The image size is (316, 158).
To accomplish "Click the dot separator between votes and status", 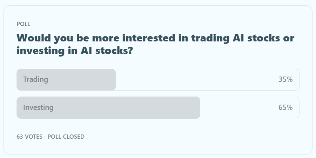I will [45, 137].
